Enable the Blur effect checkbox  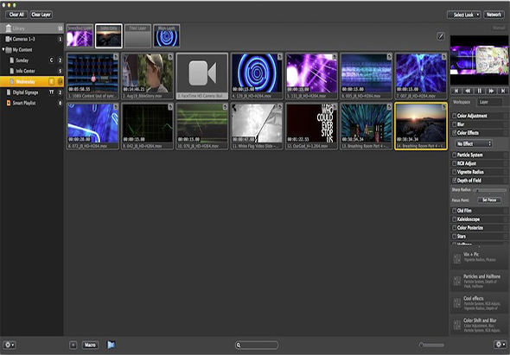point(454,124)
